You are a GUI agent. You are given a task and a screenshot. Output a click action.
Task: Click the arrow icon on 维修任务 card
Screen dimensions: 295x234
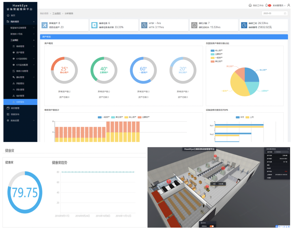pyautogui.click(x=94, y=25)
